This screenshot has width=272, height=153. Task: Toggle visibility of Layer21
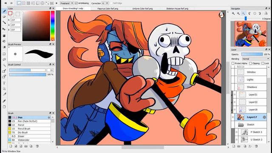point(235,94)
